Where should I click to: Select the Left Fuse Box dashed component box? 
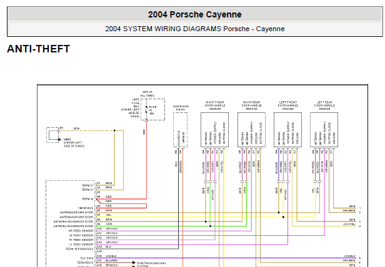(x=152, y=109)
